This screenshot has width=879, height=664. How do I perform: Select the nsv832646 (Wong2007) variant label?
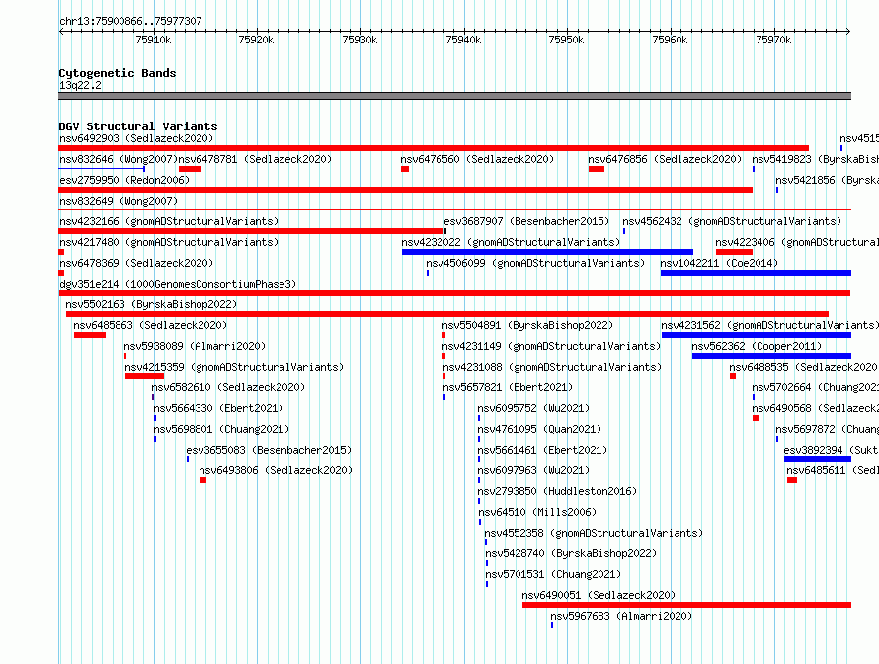(119, 159)
